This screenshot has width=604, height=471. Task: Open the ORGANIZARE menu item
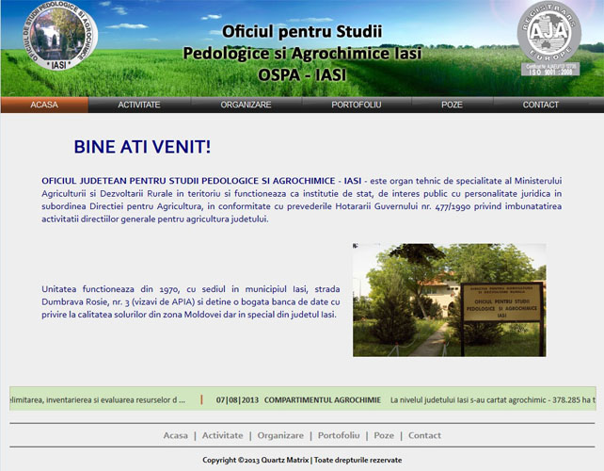point(246,105)
